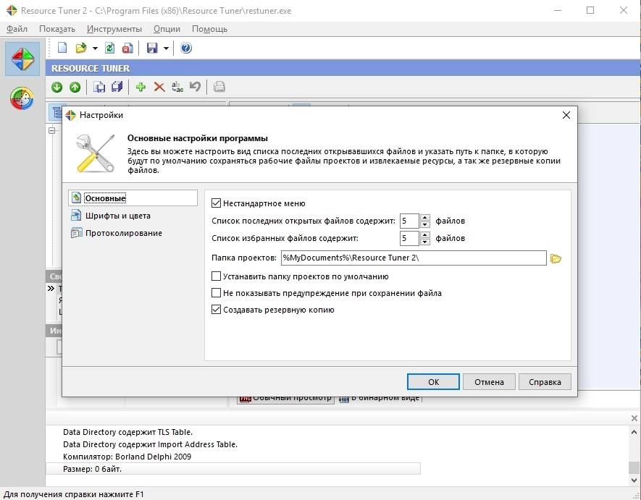
Task: Increase the favorite files list count
Action: (x=425, y=235)
